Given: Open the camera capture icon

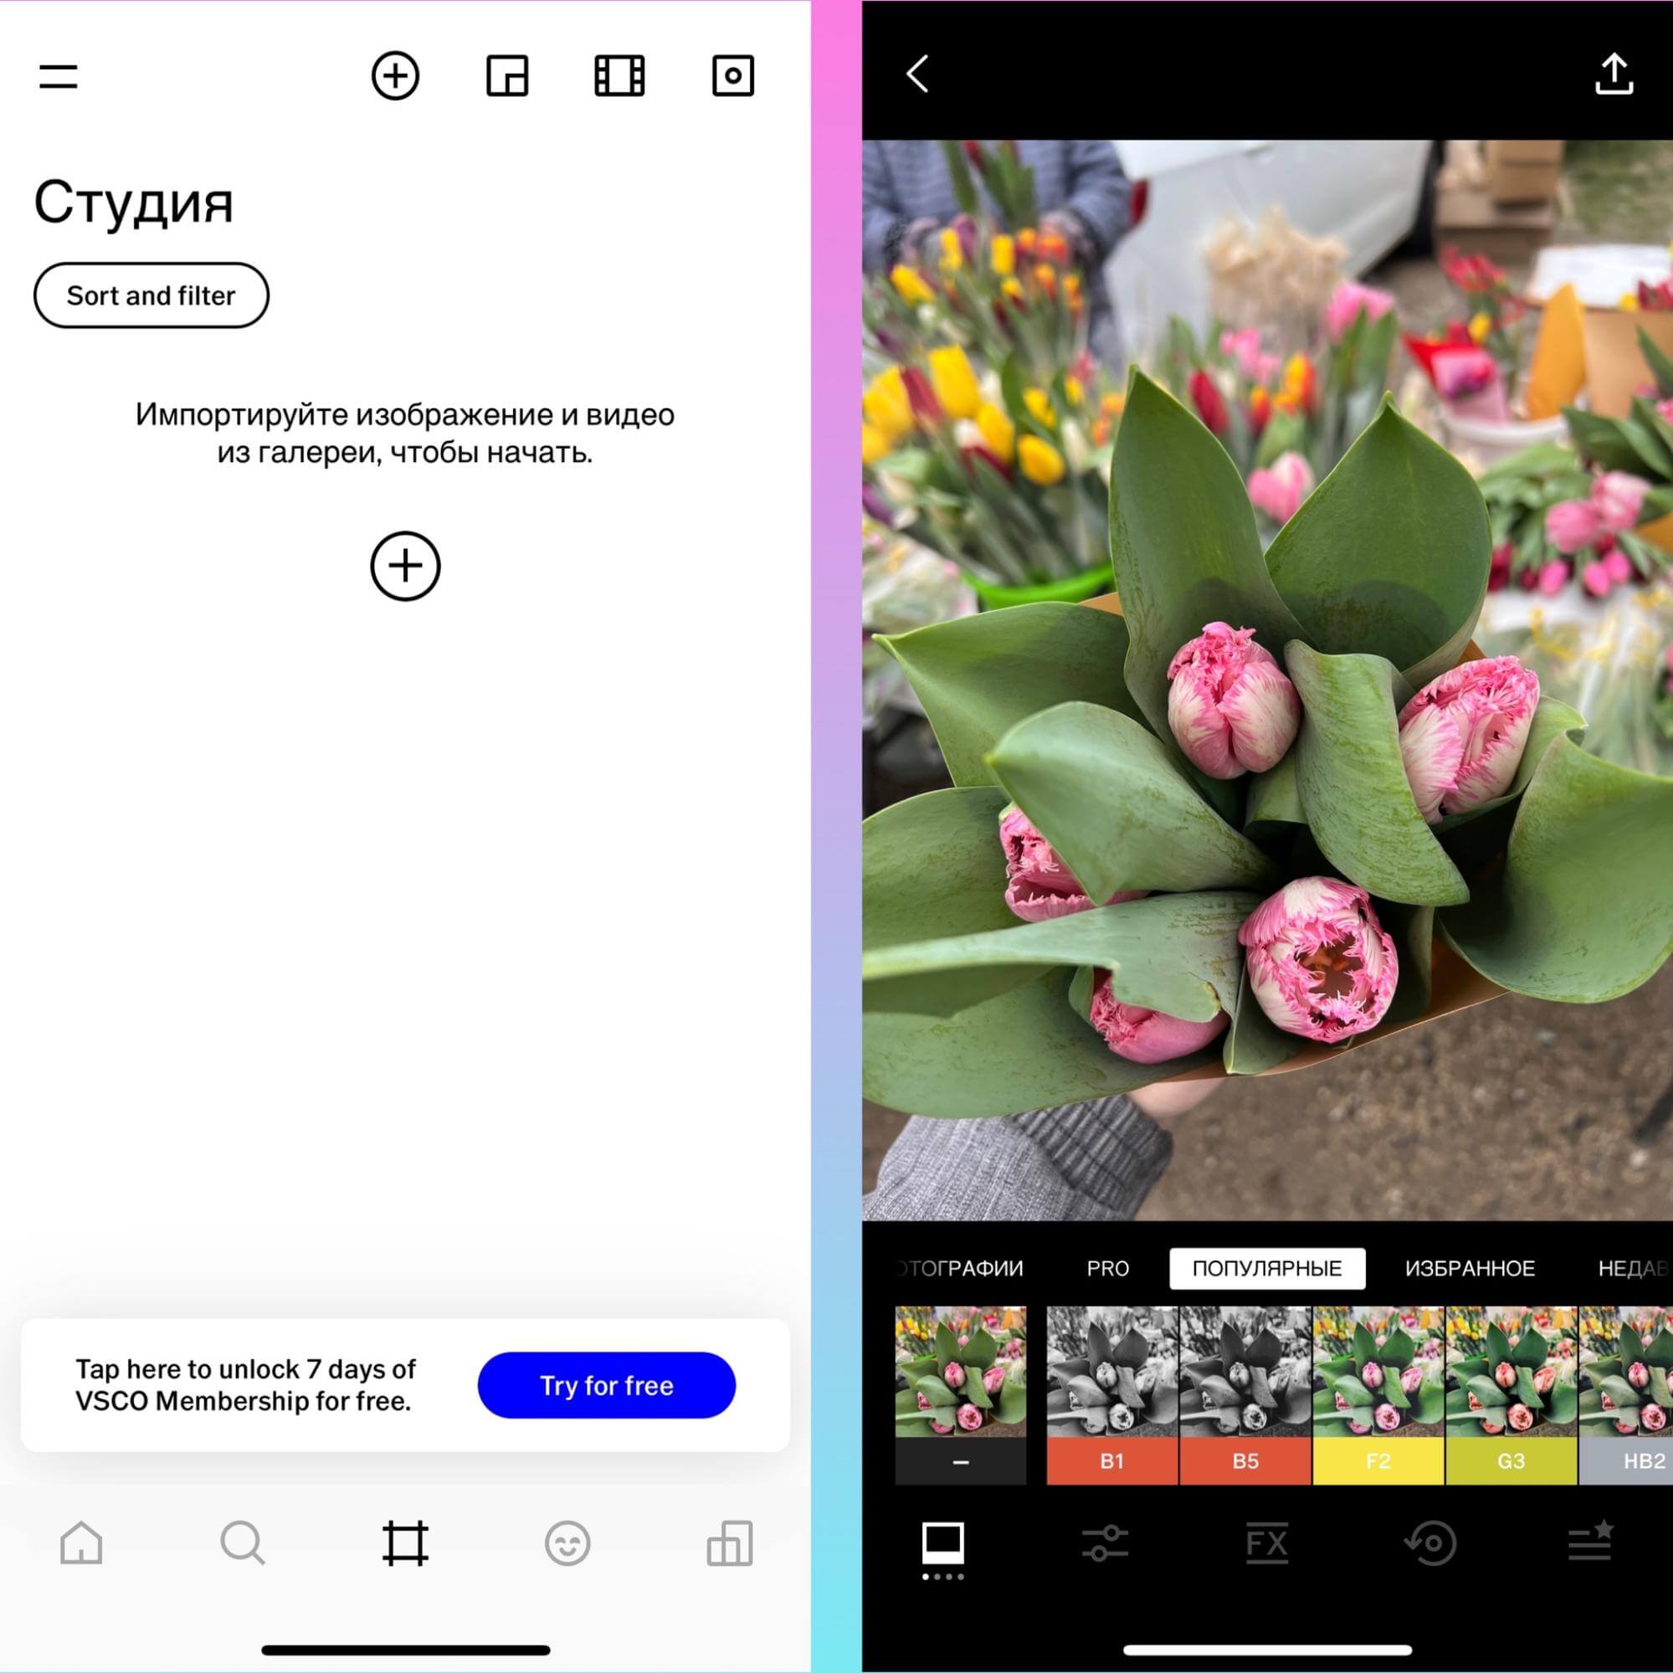Looking at the screenshot, I should click(732, 76).
